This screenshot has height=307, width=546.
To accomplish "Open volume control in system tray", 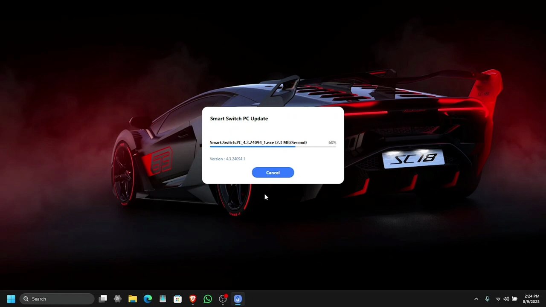I will click(506, 299).
